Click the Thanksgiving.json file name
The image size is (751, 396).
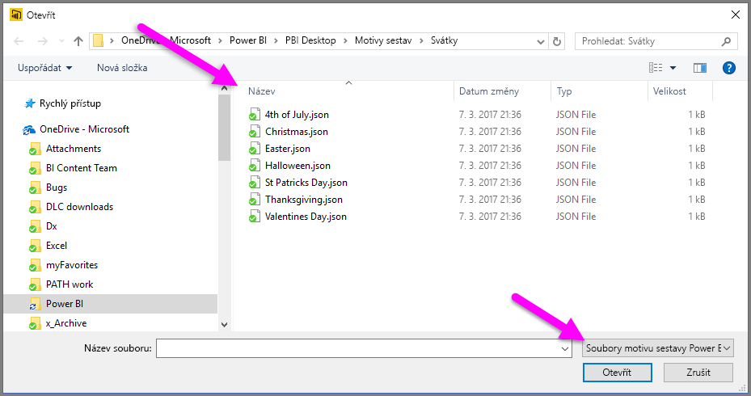[x=304, y=199]
